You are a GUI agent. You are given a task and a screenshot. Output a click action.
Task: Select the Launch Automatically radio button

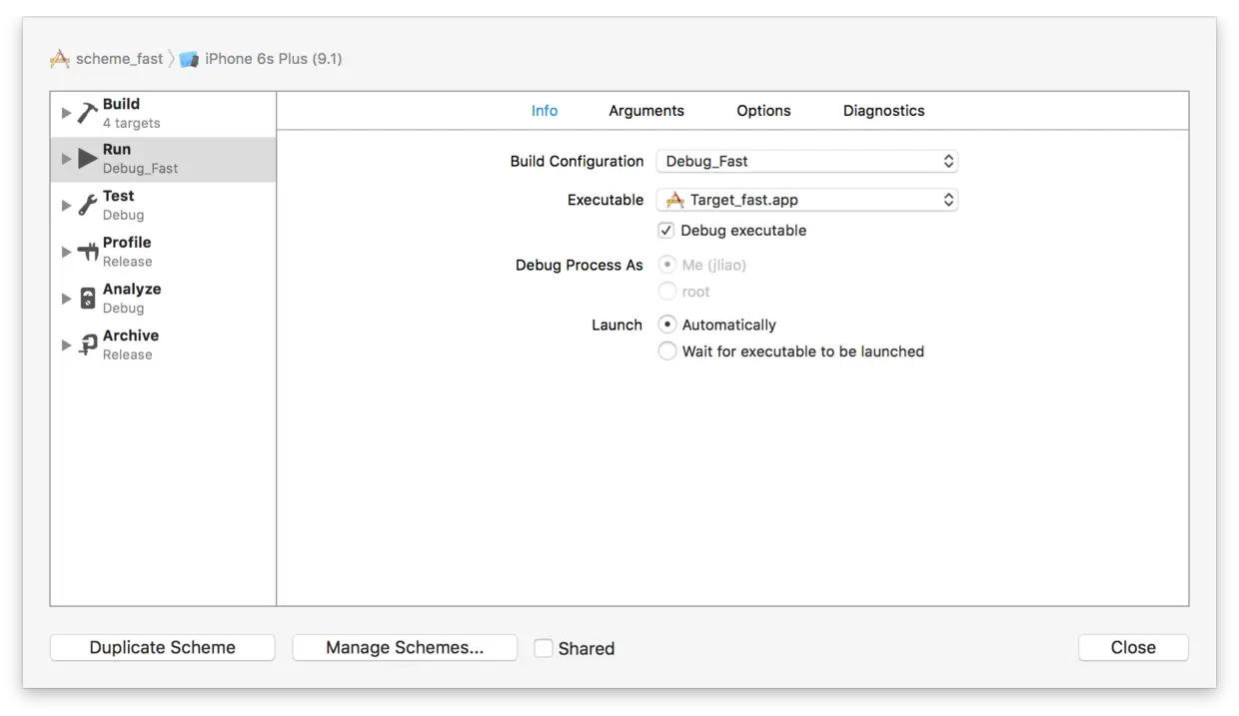pos(667,325)
